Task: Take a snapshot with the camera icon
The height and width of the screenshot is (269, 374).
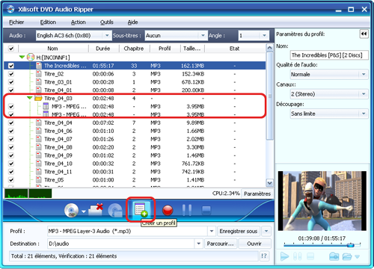Action: pyautogui.click(x=334, y=256)
